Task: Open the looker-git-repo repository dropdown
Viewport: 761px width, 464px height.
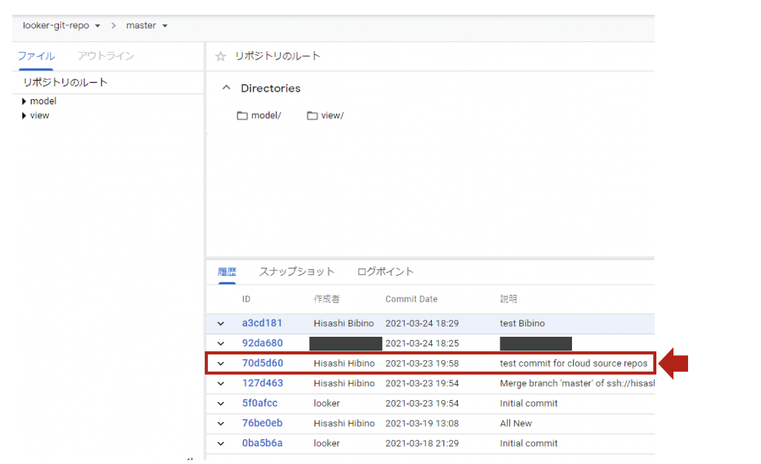Action: tap(62, 26)
